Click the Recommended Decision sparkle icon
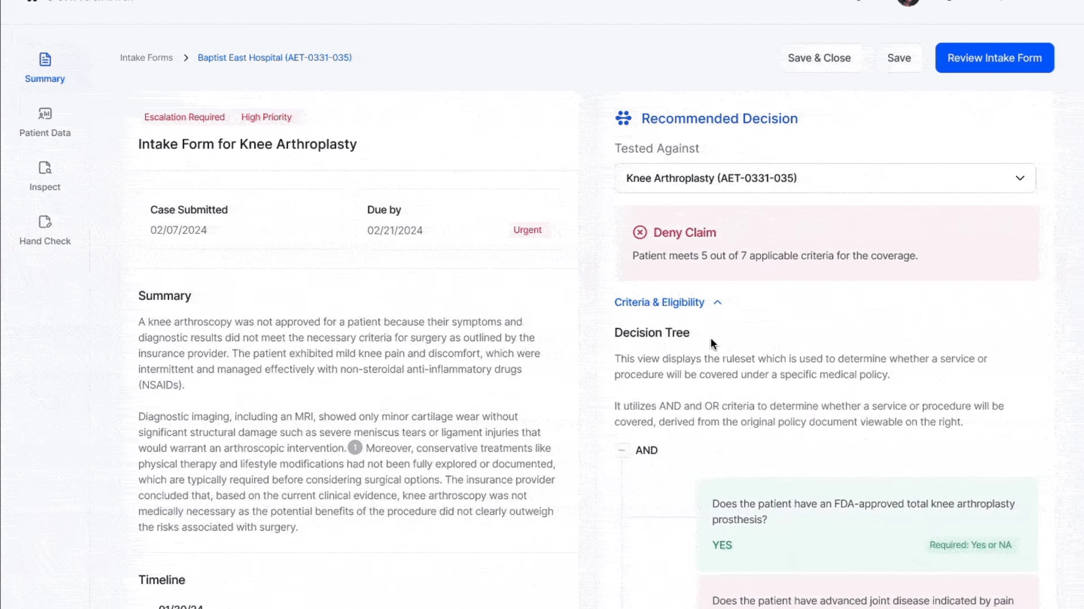This screenshot has height=609, width=1084. coord(623,118)
